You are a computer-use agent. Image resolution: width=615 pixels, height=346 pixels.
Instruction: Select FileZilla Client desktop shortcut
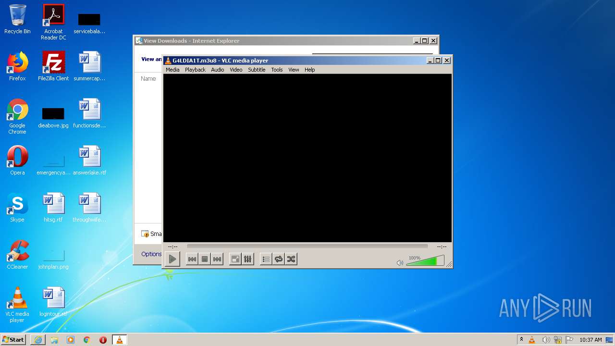click(53, 66)
